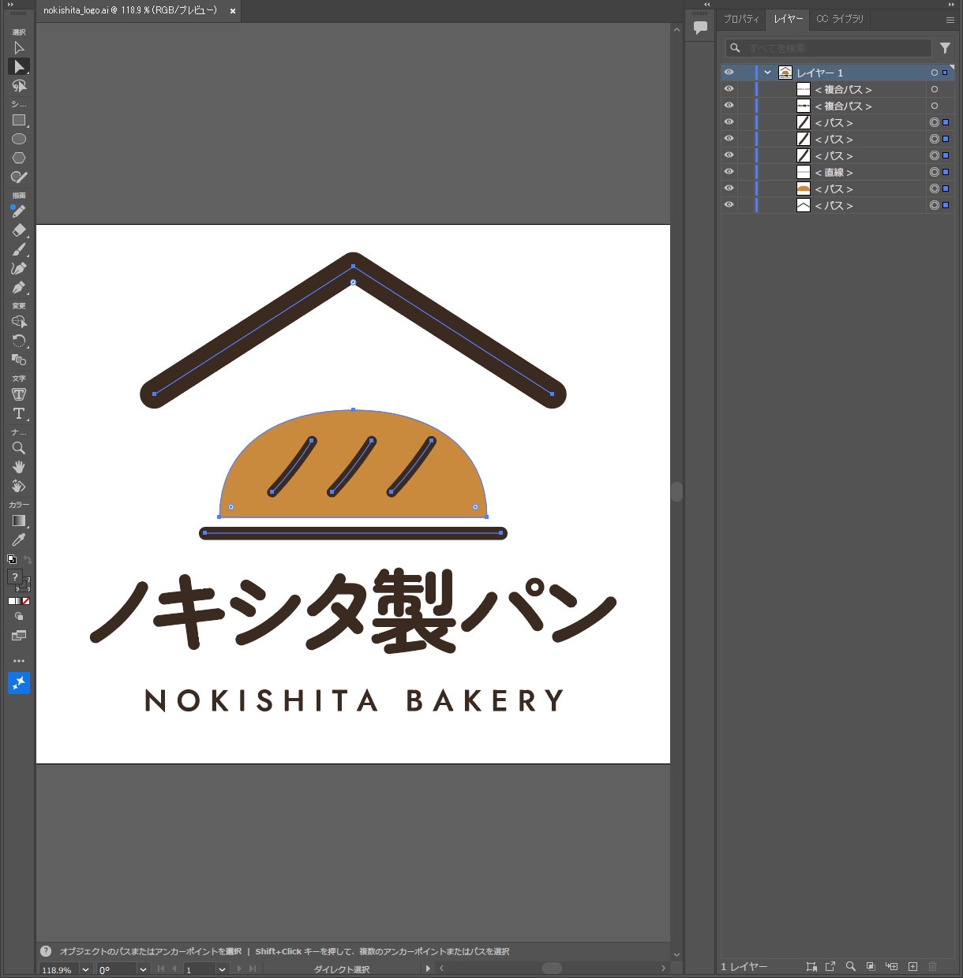Screen dimensions: 963x978
Task: Open the status bar display options arrow
Action: pos(428,969)
